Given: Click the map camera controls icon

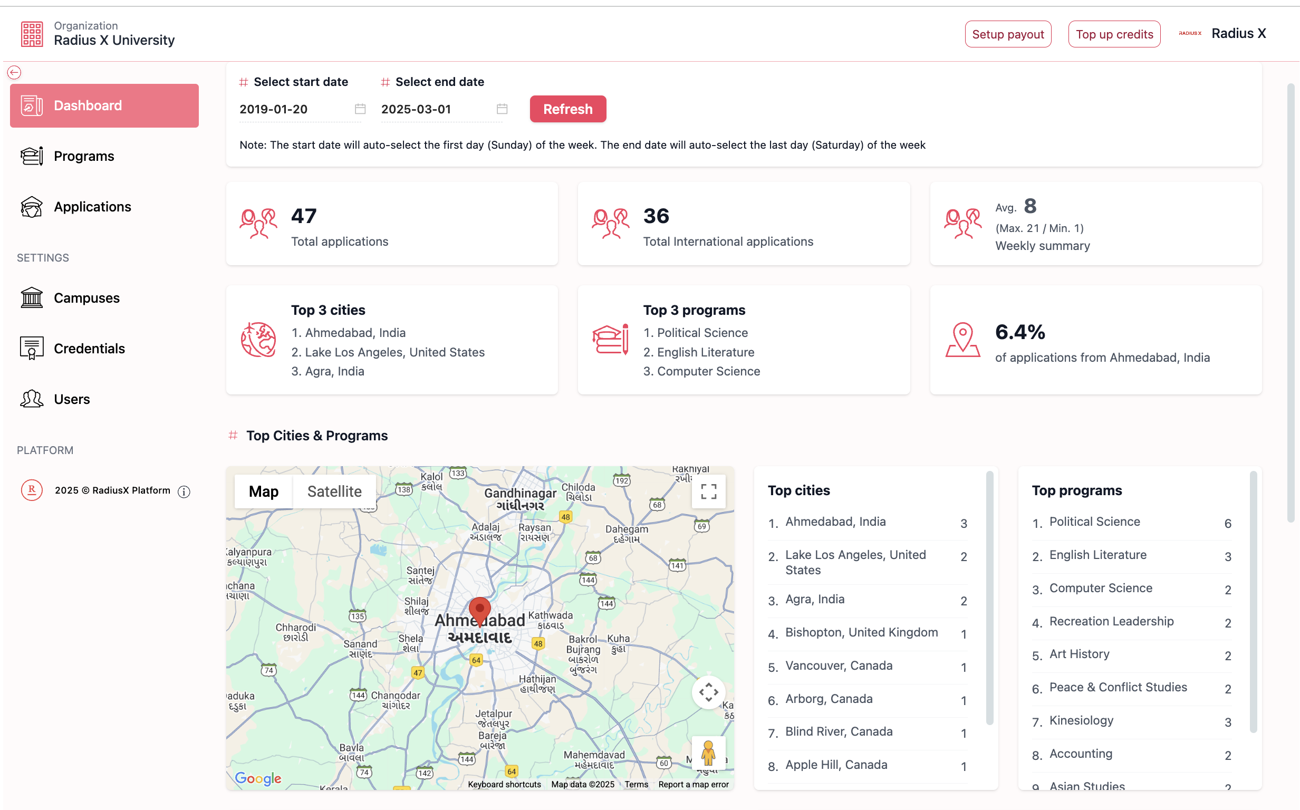Looking at the screenshot, I should tap(708, 692).
